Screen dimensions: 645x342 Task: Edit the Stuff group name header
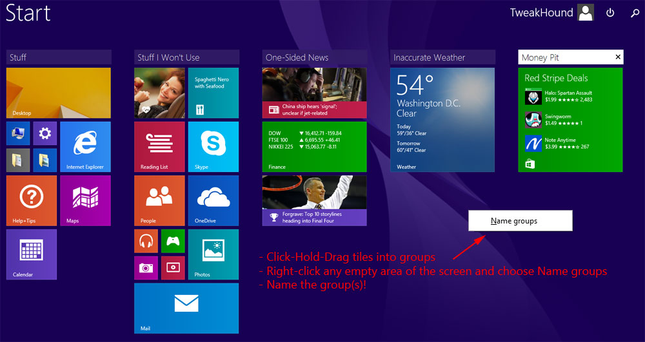pos(59,57)
